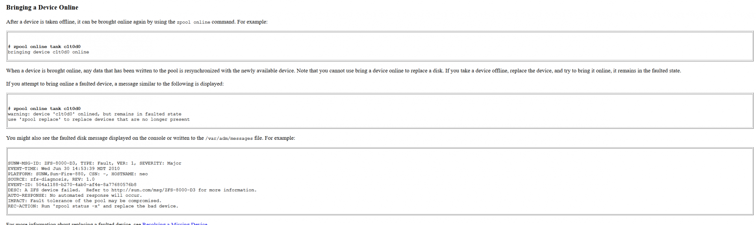Click the PLATFORM Sun-Fire-880 line
Viewport: 756px width, 225px height.
(x=78, y=174)
